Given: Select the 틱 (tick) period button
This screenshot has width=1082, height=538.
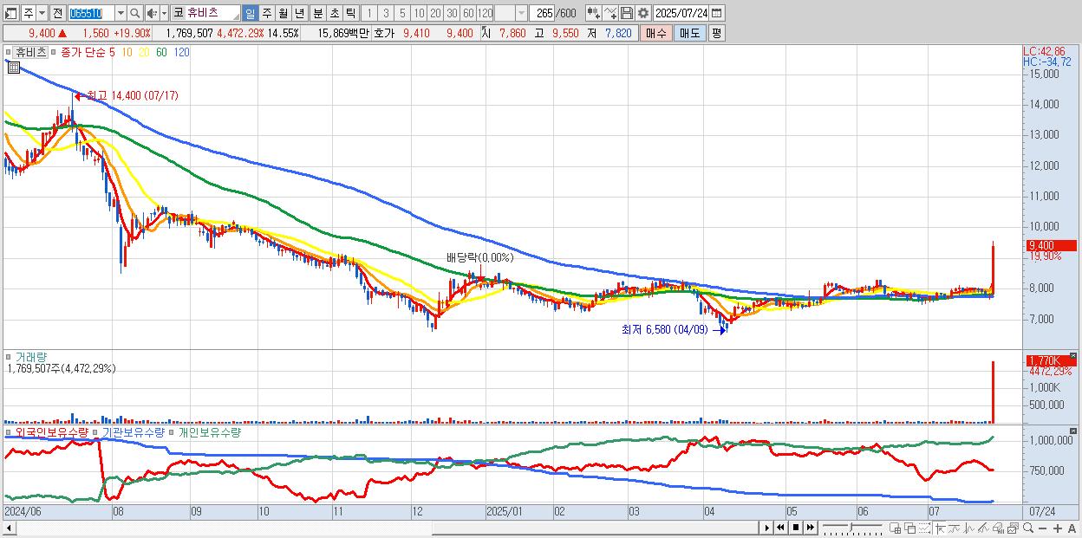Looking at the screenshot, I should pos(350,13).
